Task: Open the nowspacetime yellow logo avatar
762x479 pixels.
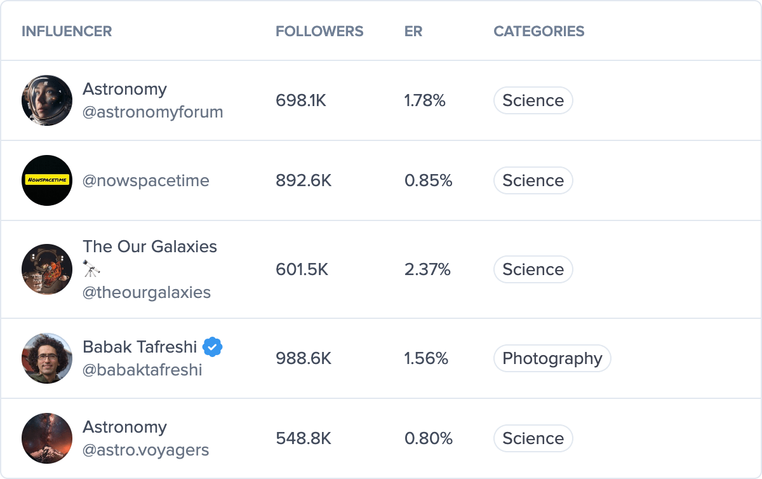Action: [47, 180]
